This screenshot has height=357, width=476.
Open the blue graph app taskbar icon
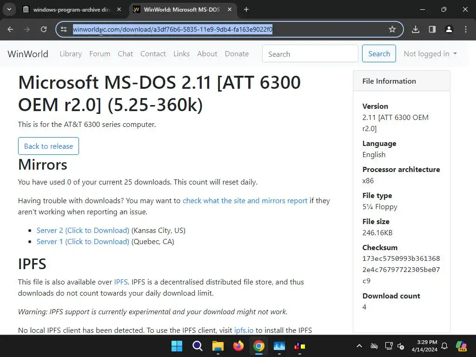(279, 346)
